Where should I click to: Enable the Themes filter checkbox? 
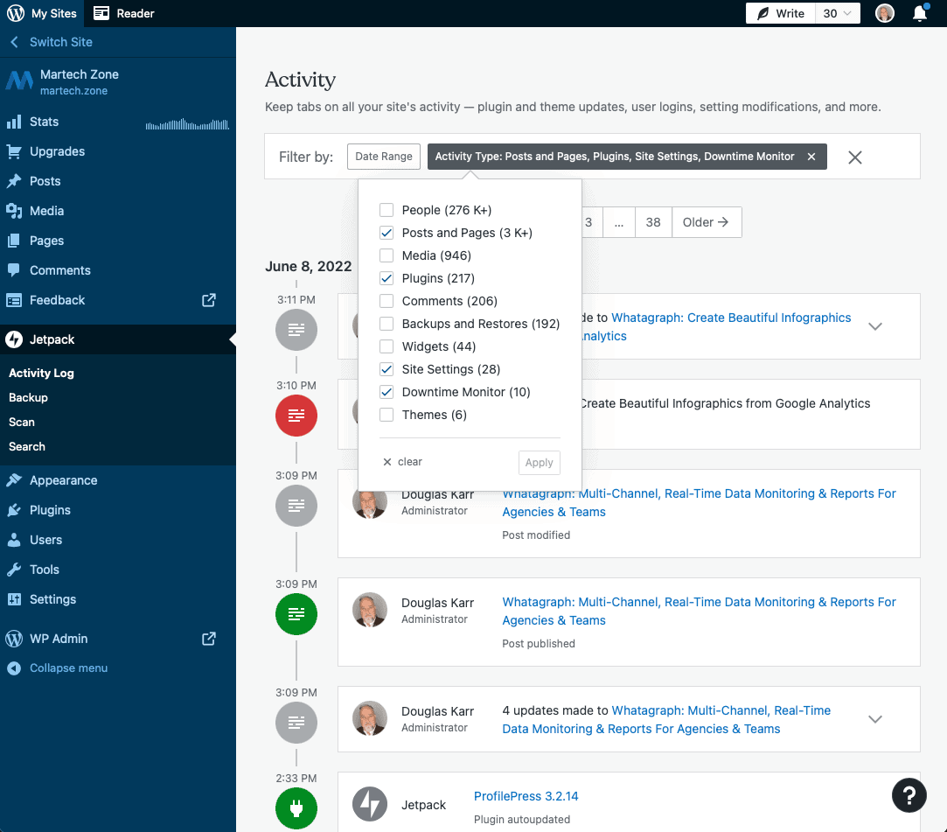point(386,415)
